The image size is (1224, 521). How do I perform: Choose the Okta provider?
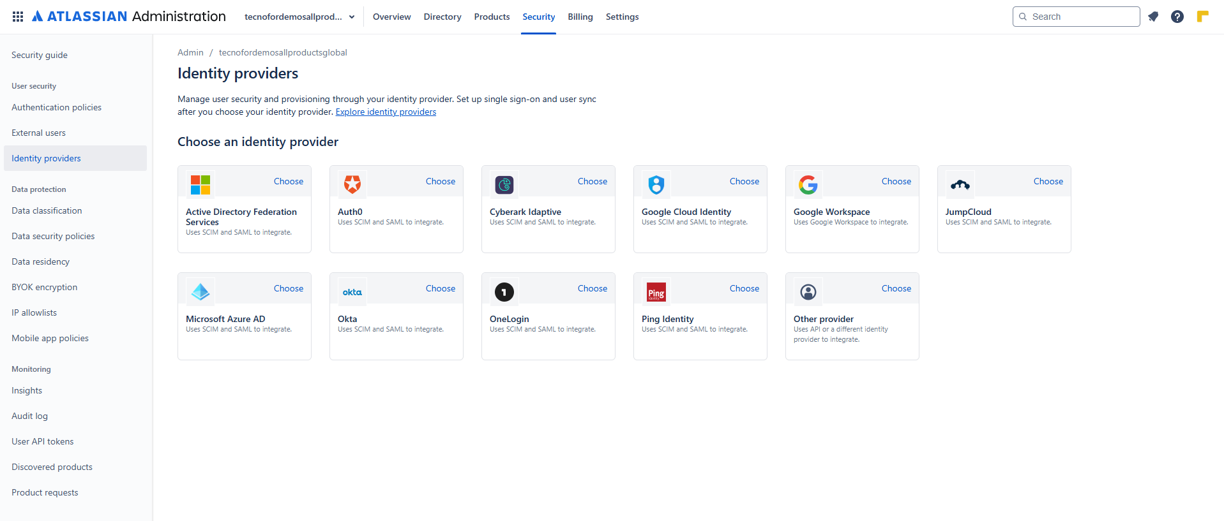[x=441, y=288]
